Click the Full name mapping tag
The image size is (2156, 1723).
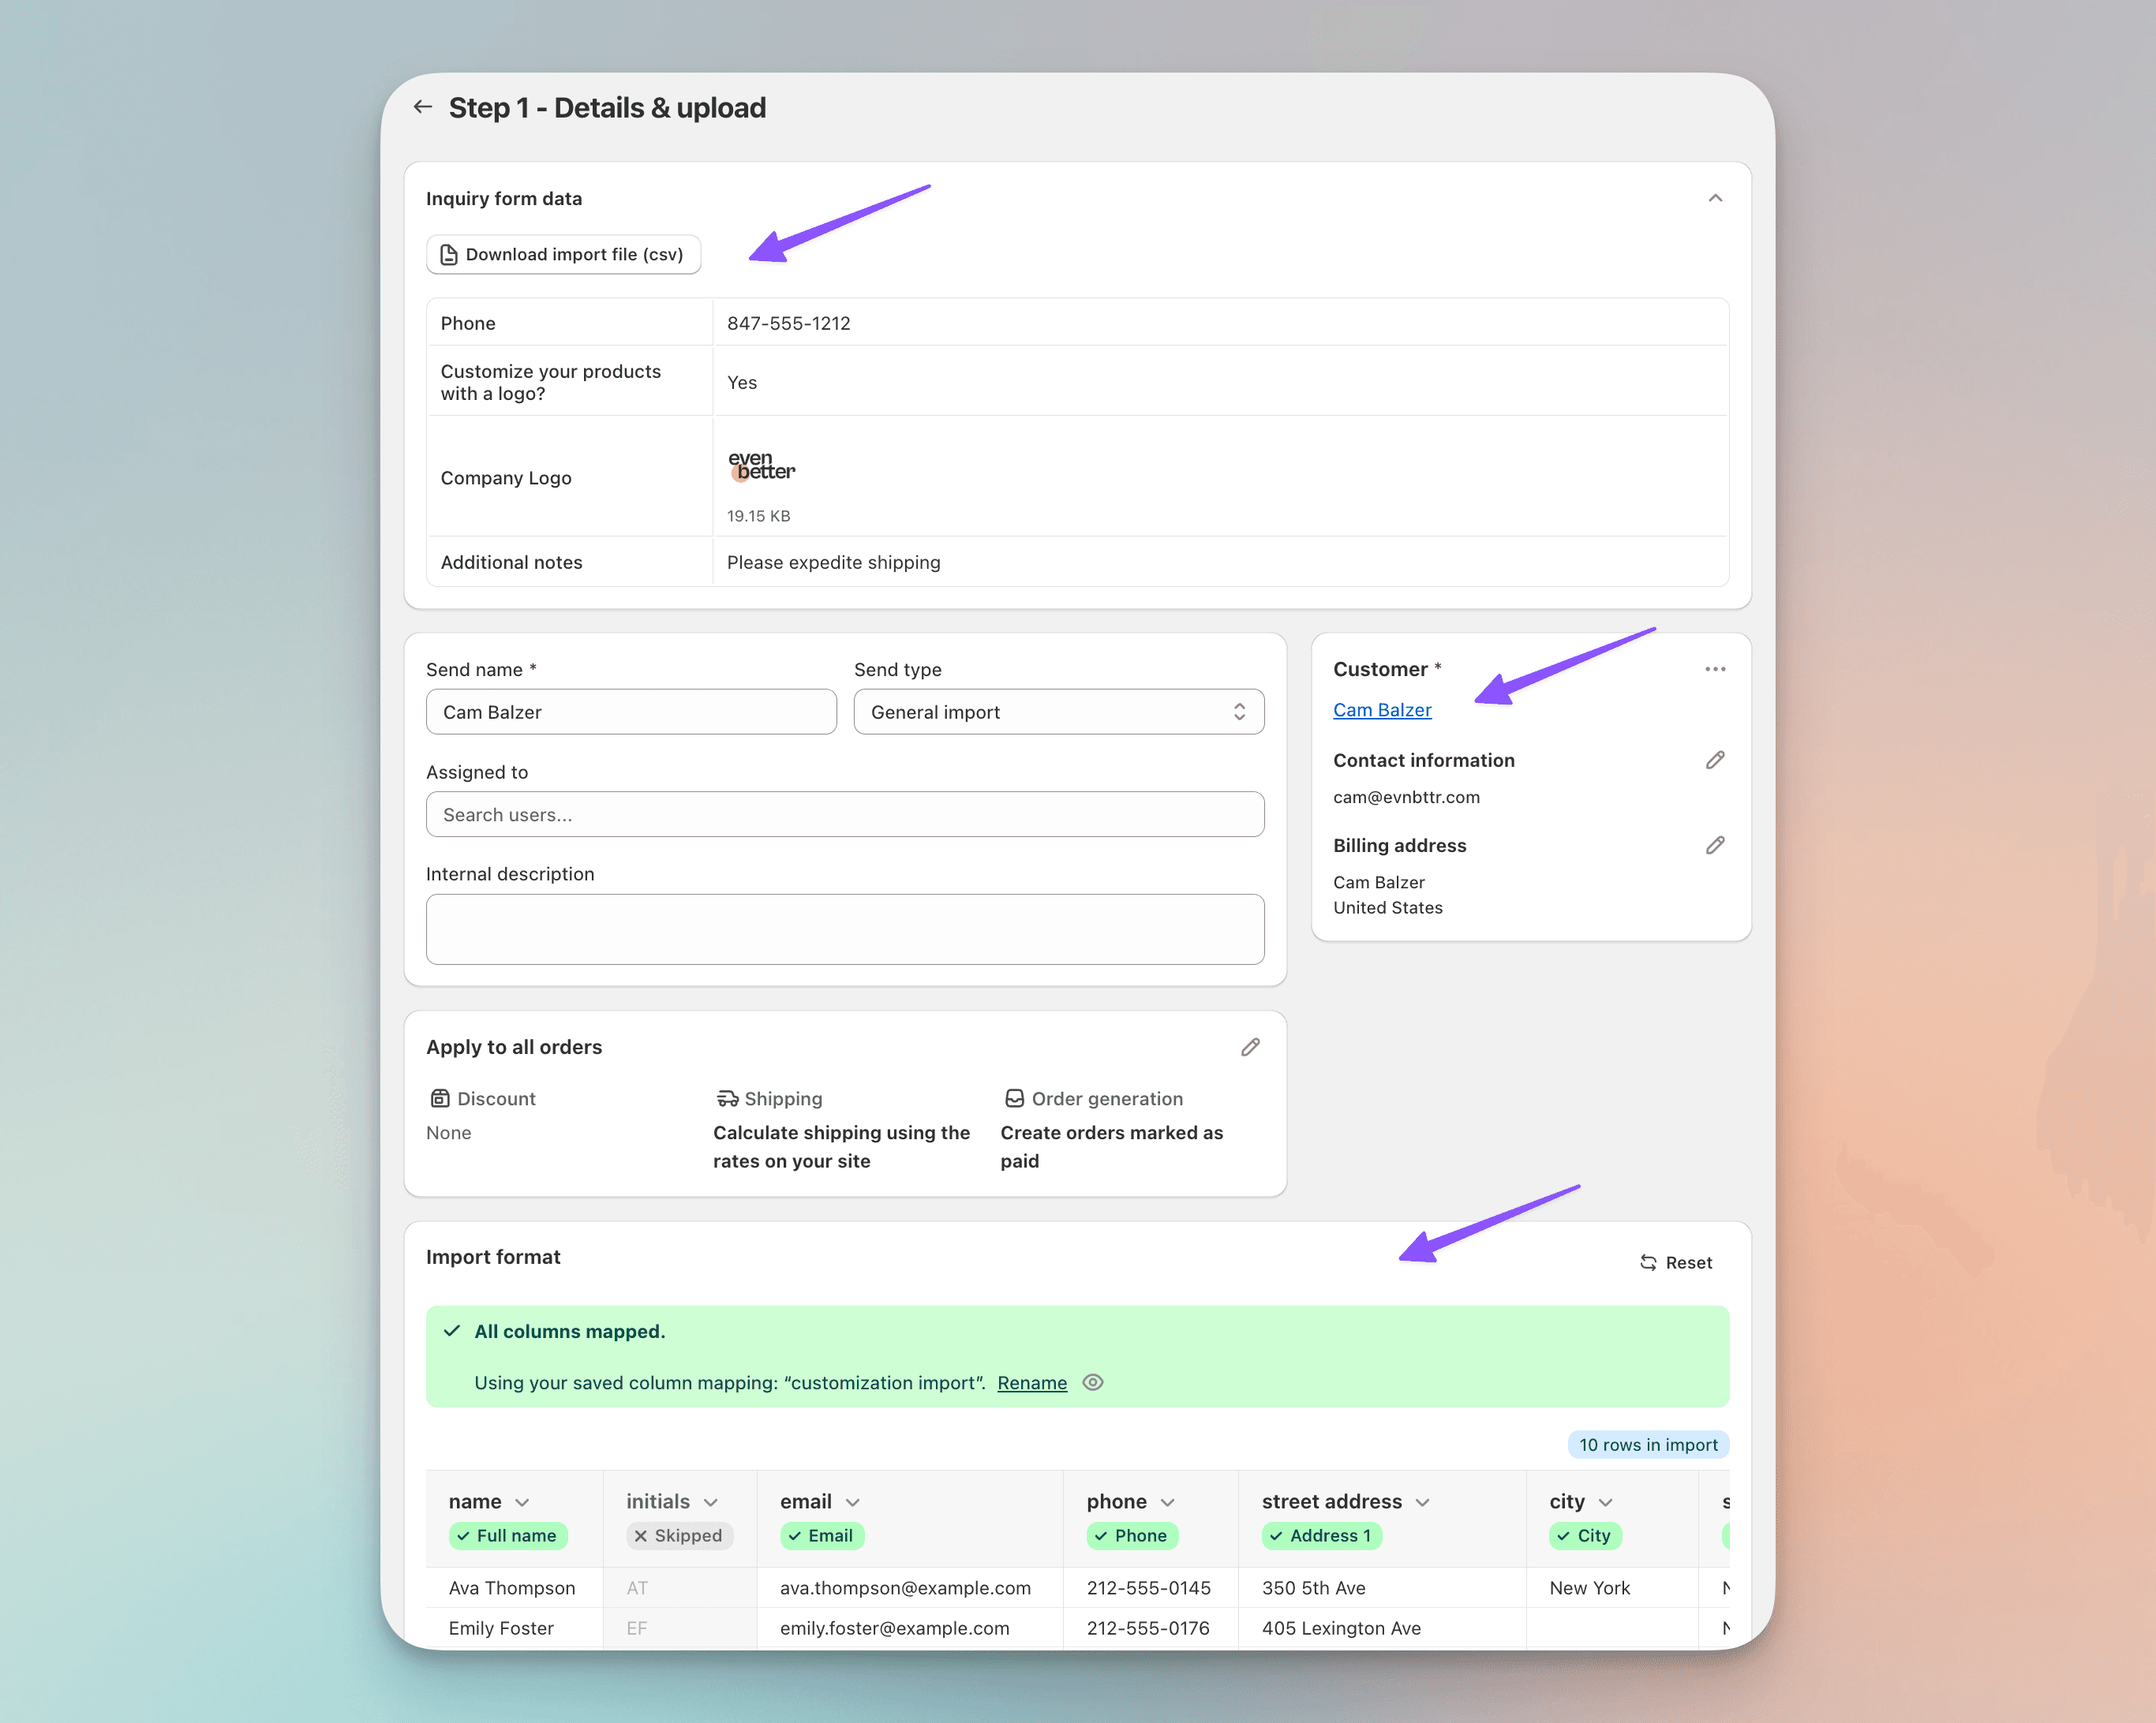[x=508, y=1536]
